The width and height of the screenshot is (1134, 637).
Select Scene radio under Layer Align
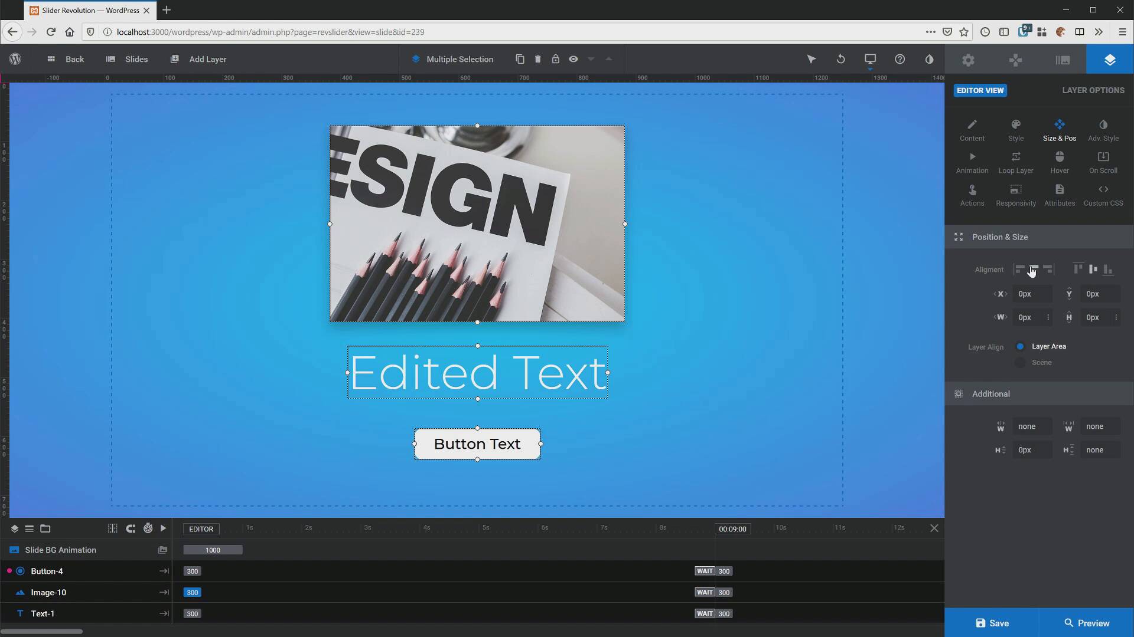[1019, 362]
